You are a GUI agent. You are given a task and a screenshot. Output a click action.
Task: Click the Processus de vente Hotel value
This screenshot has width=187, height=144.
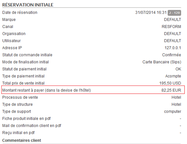(x=176, y=97)
